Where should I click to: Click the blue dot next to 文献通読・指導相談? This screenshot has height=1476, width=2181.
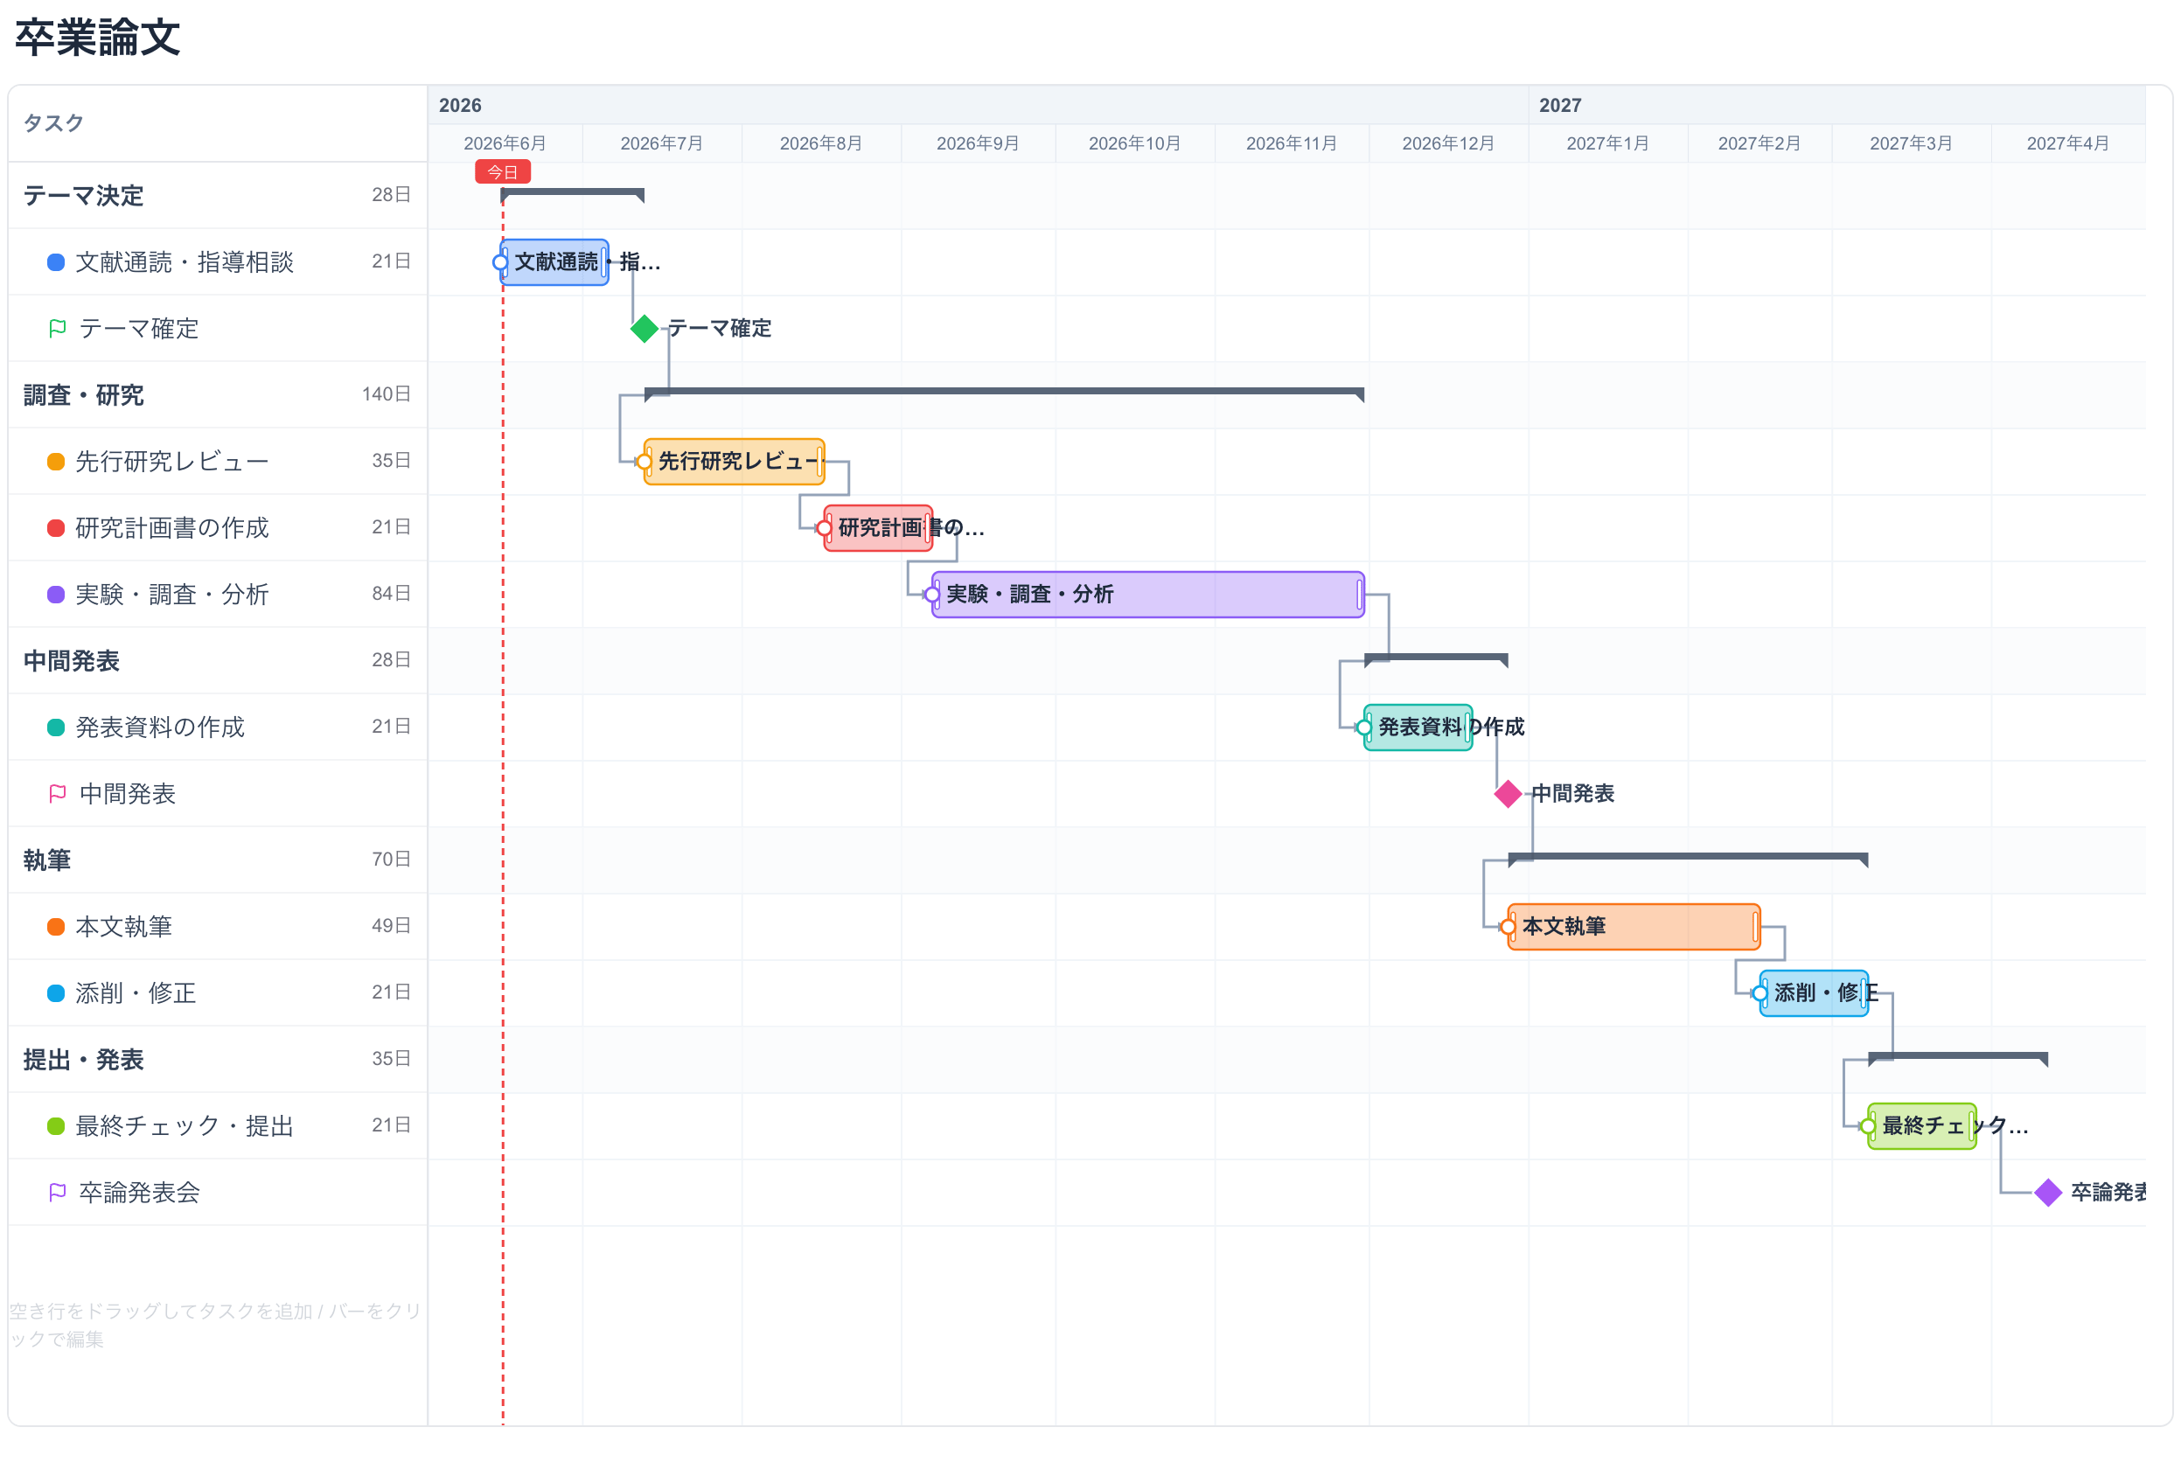pos(56,262)
